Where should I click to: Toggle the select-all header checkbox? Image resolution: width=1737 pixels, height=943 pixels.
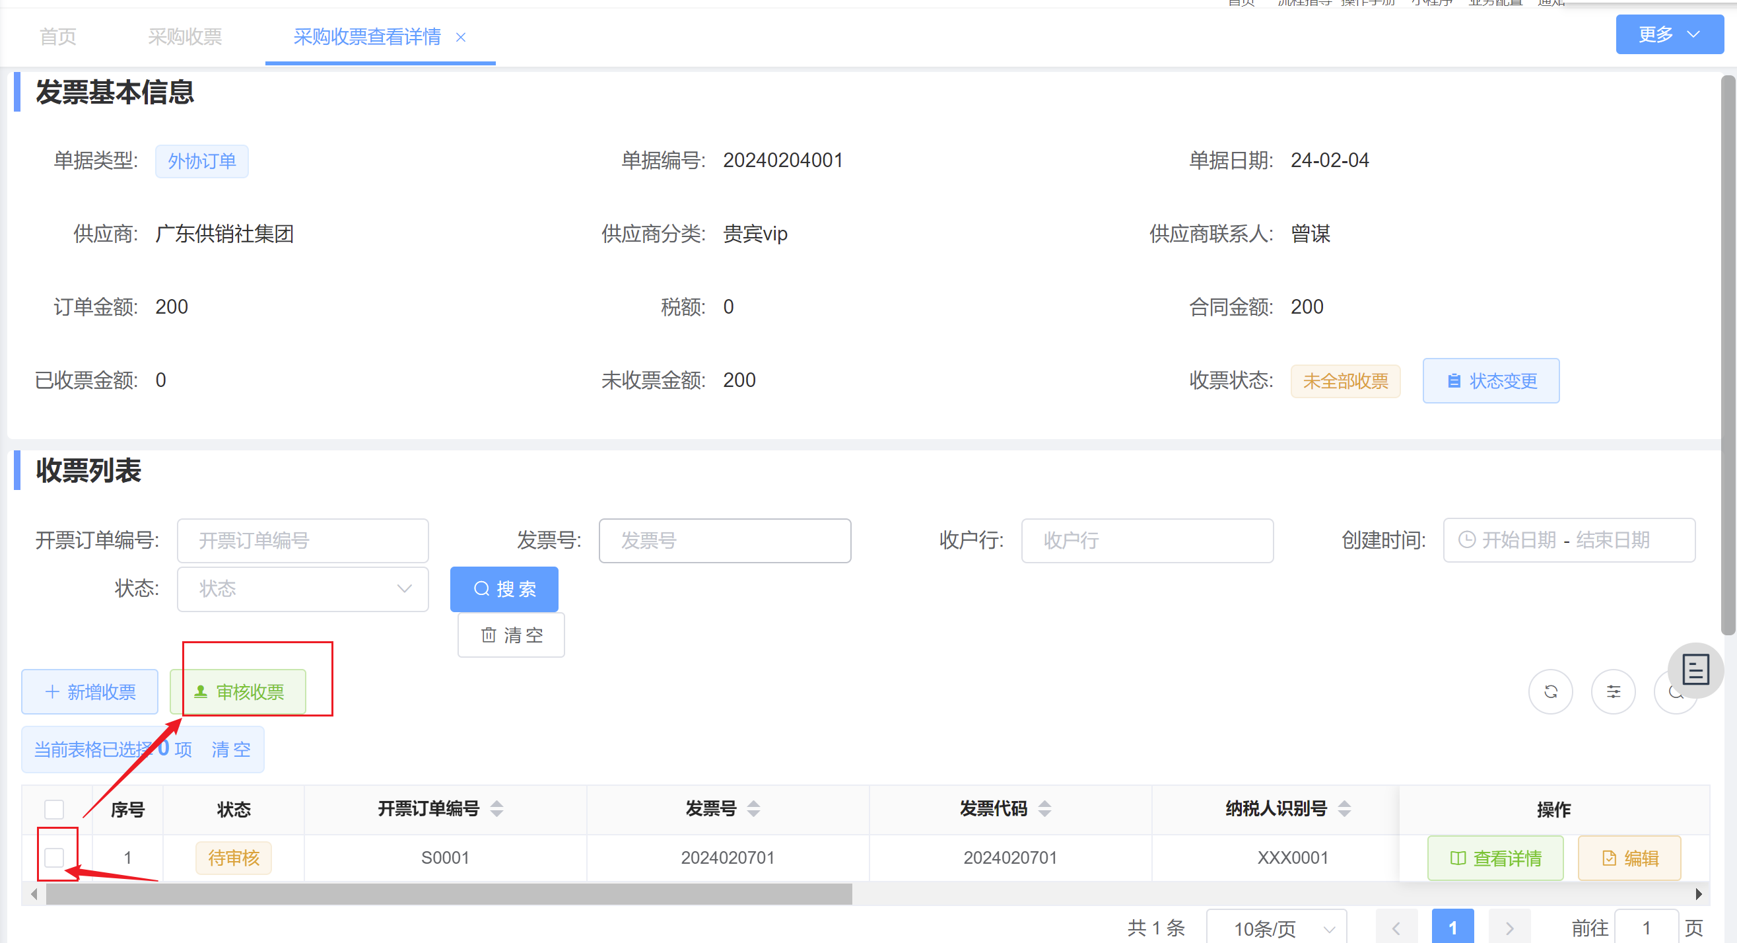(54, 809)
